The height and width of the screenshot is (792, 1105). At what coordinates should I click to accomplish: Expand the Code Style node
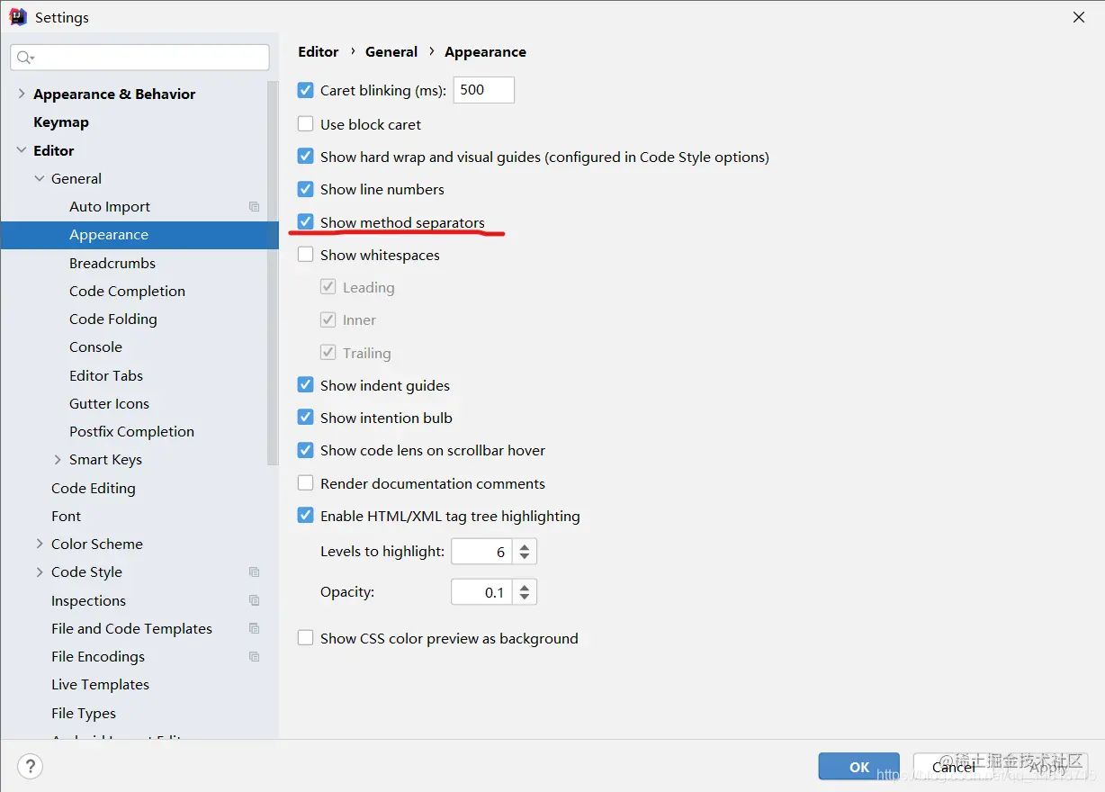tap(40, 571)
